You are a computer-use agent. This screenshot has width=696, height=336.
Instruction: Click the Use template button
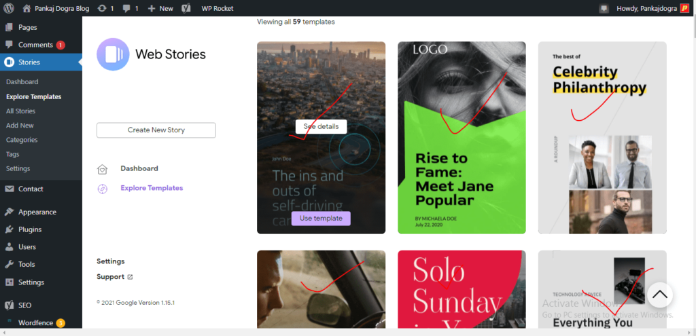321,218
